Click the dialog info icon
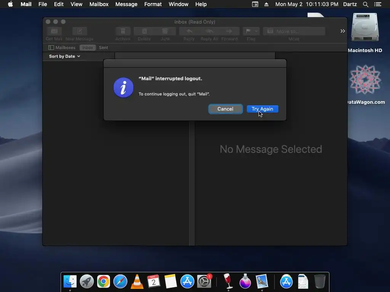 (123, 87)
